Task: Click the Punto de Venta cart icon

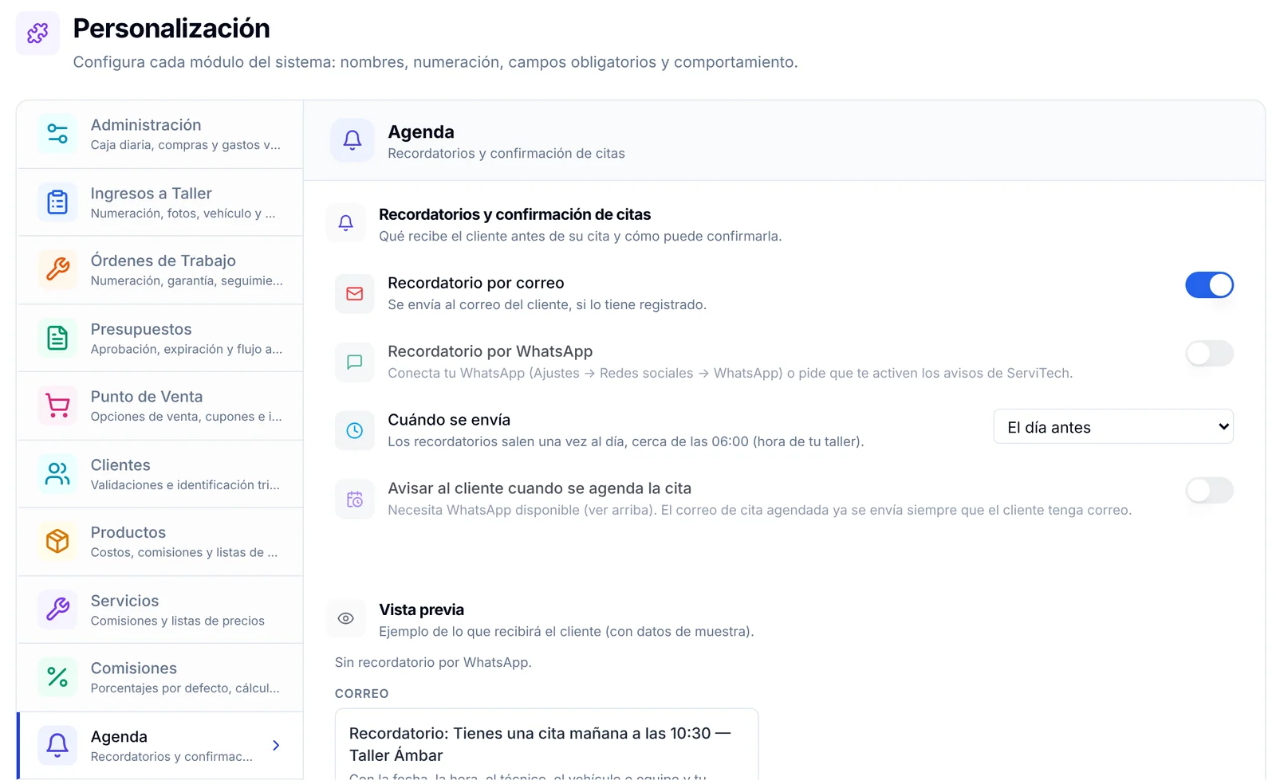Action: (57, 406)
